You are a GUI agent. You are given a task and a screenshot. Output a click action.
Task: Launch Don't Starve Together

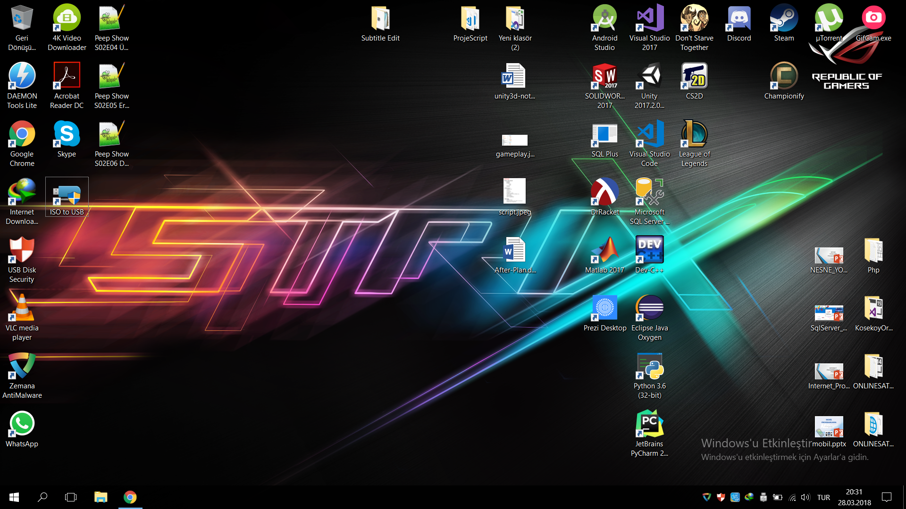point(694,27)
